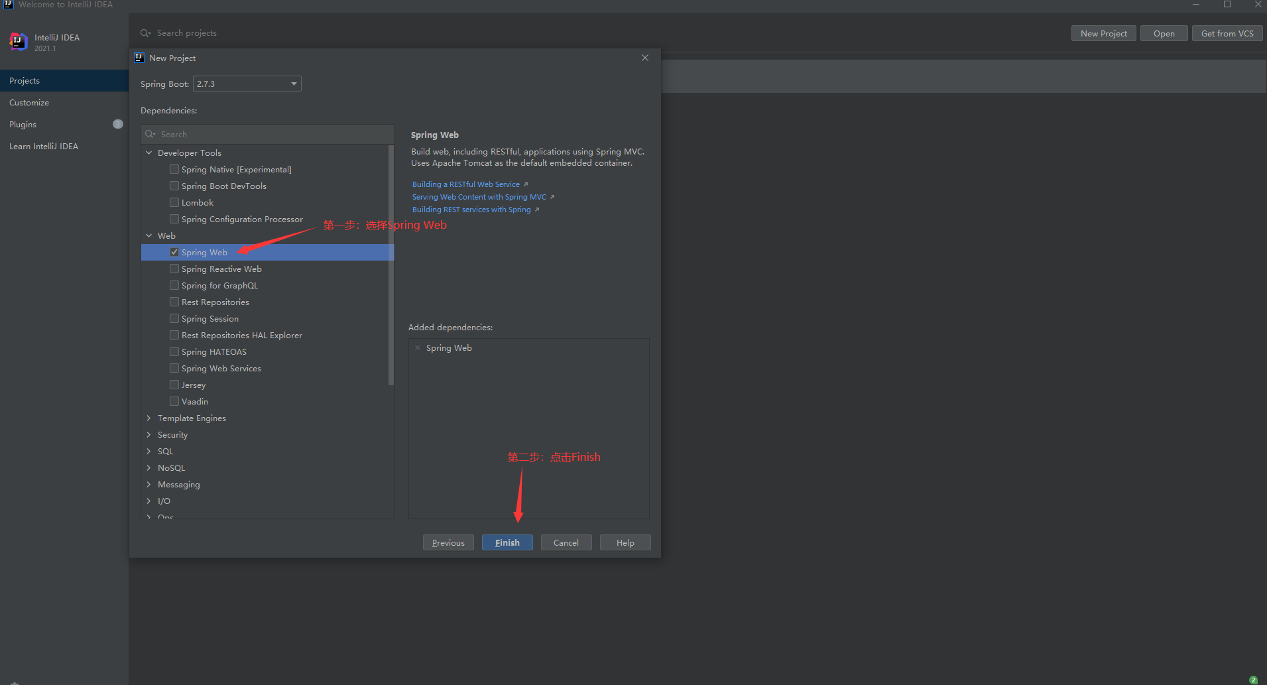The width and height of the screenshot is (1267, 685).
Task: Expand the Template Engines category
Action: [x=149, y=418]
